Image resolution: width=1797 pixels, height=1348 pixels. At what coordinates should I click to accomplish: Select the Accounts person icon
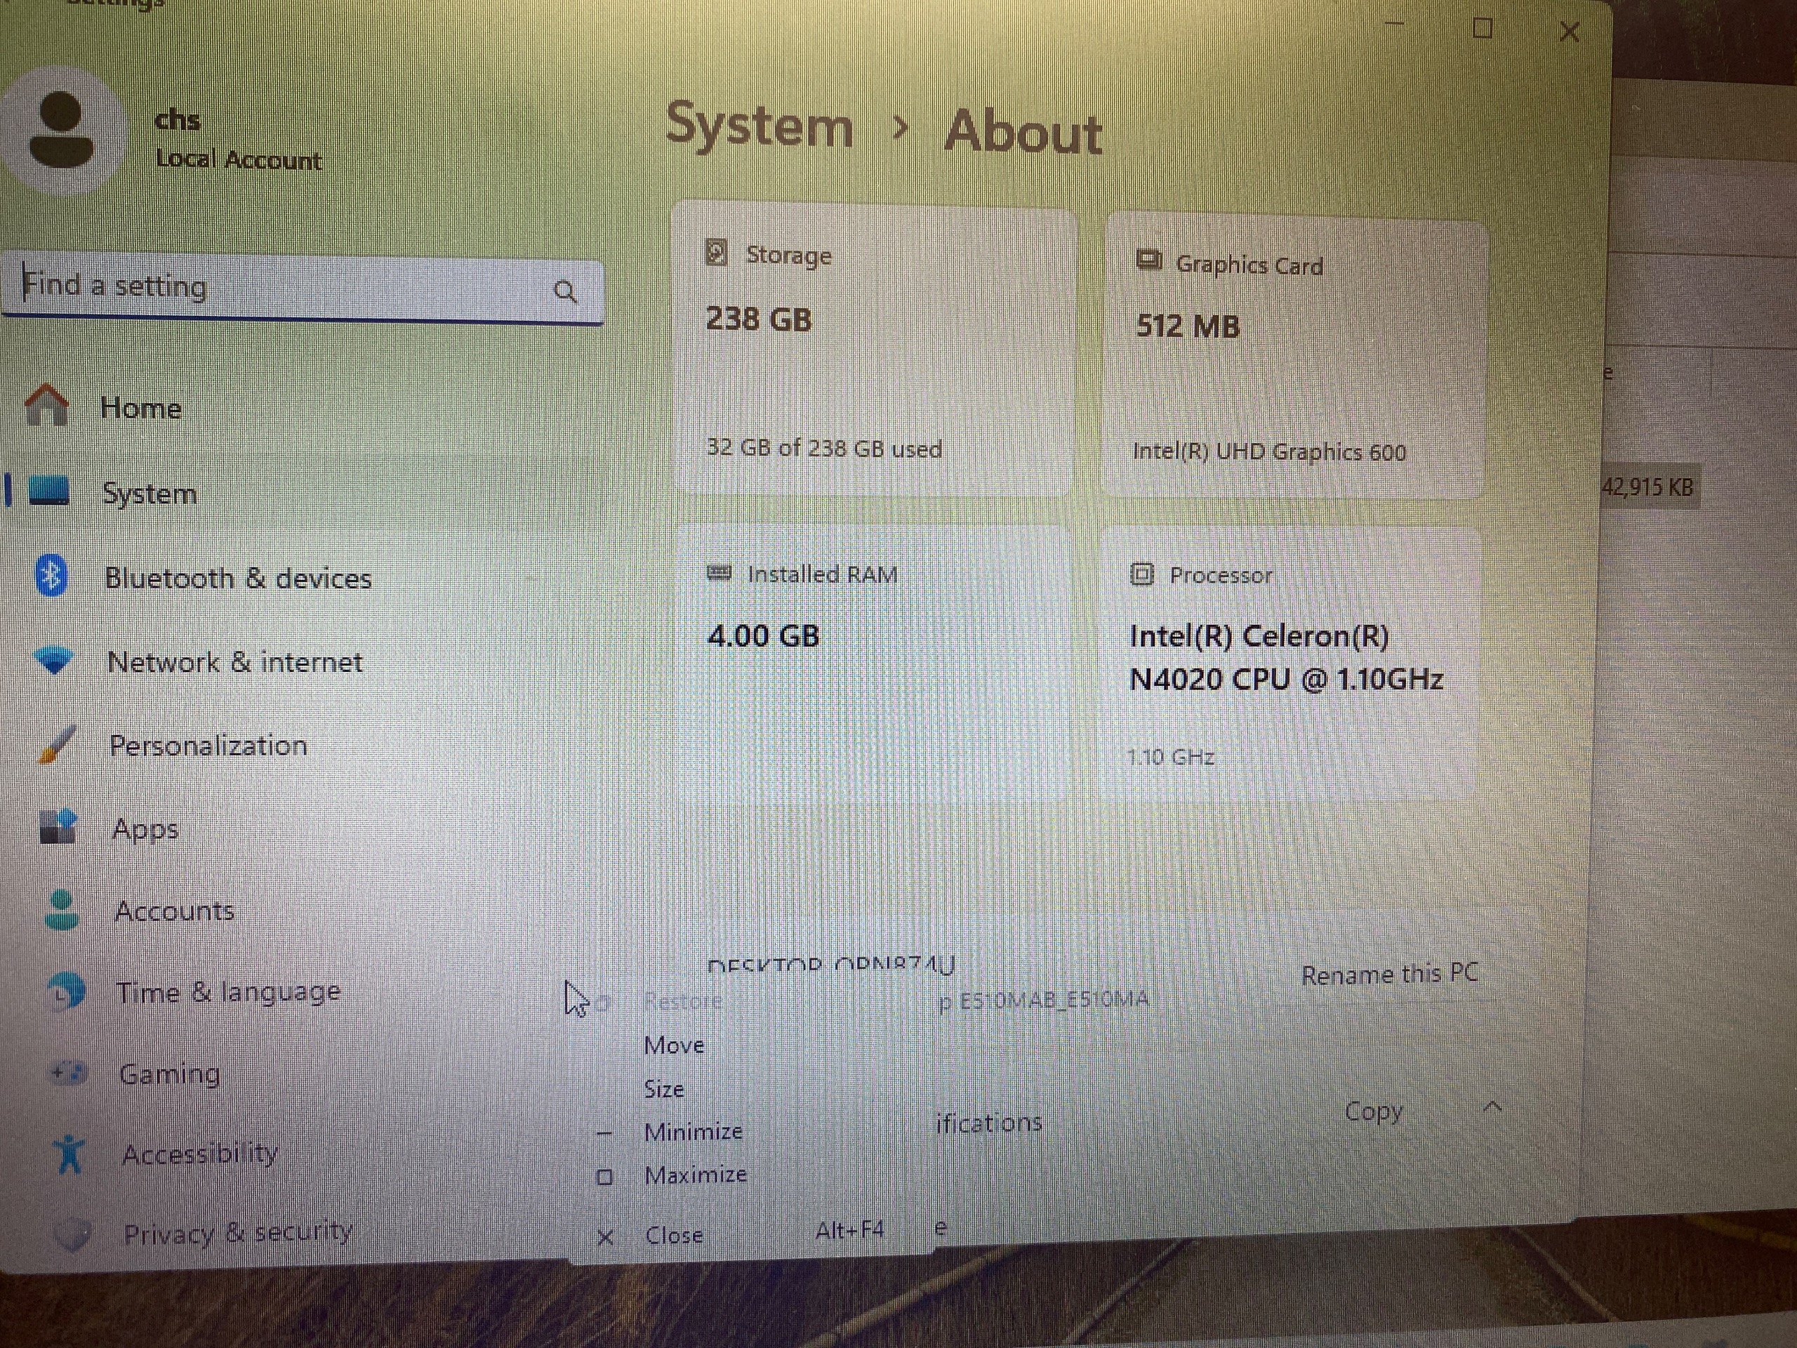62,909
